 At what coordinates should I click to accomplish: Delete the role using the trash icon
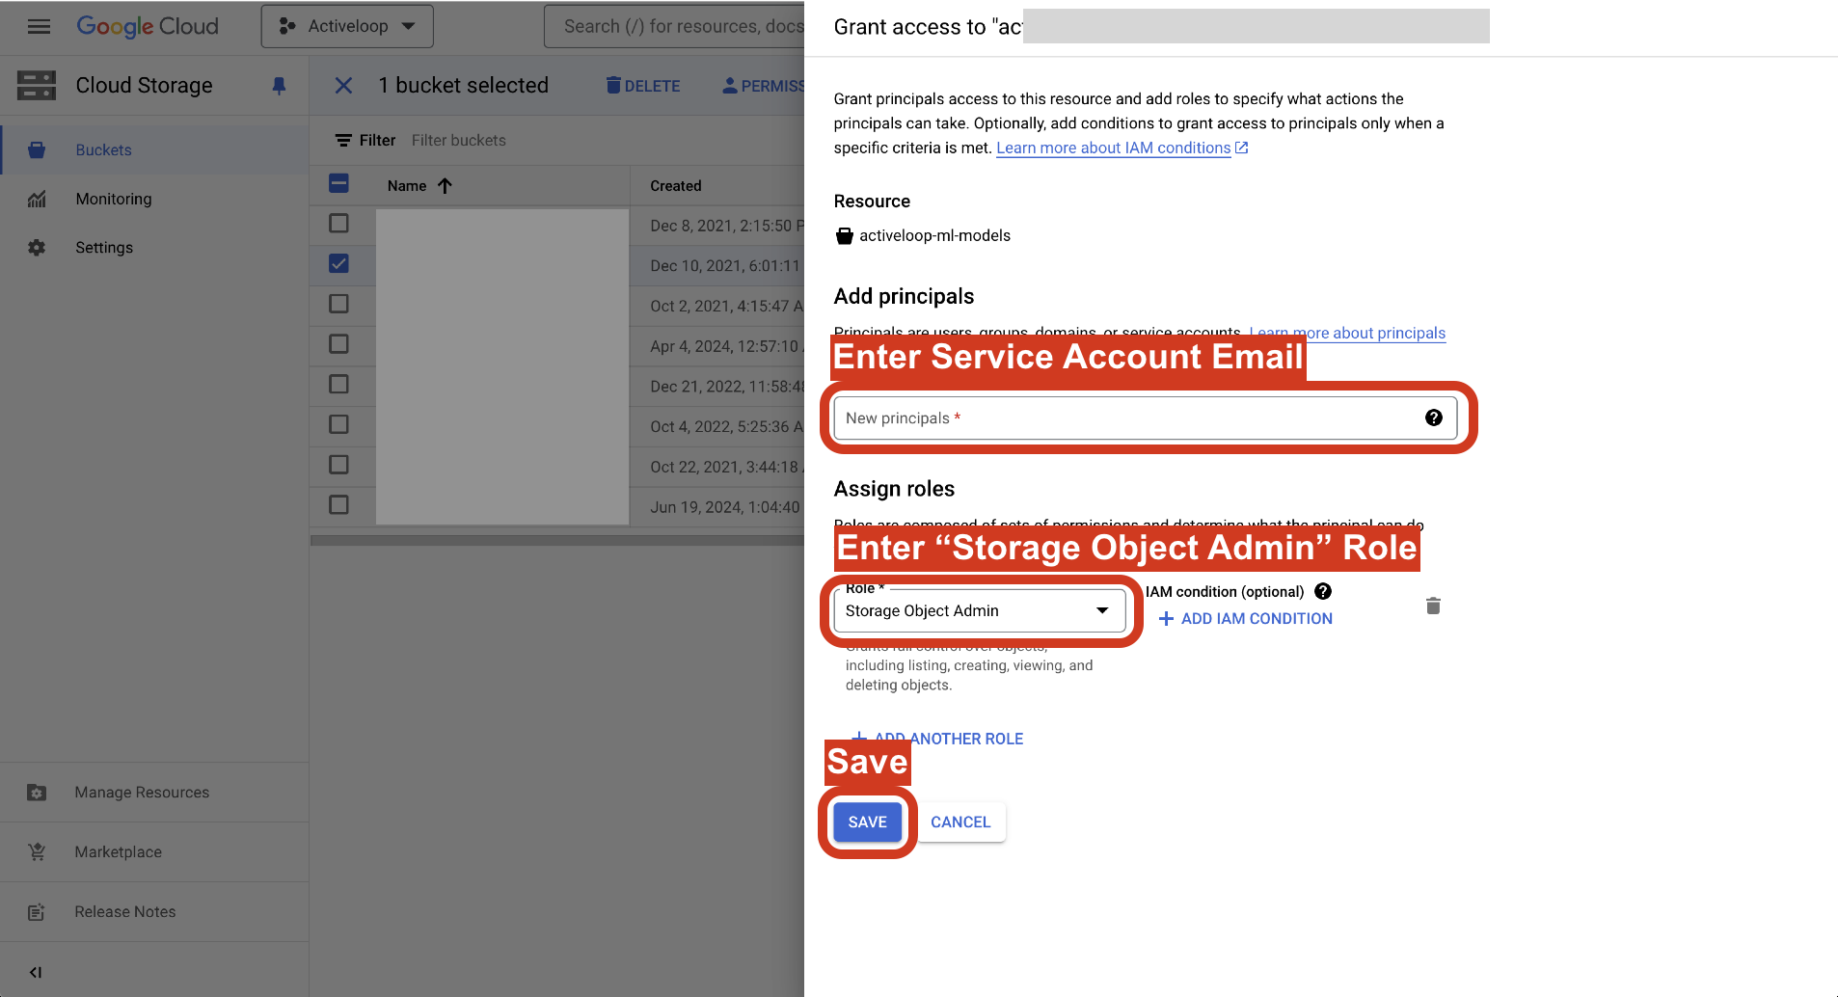tap(1433, 606)
